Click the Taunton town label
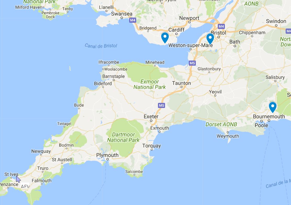The width and height of the screenshot is (291, 205). 181,83
